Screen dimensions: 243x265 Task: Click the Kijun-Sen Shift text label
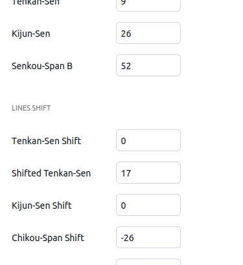point(41,206)
